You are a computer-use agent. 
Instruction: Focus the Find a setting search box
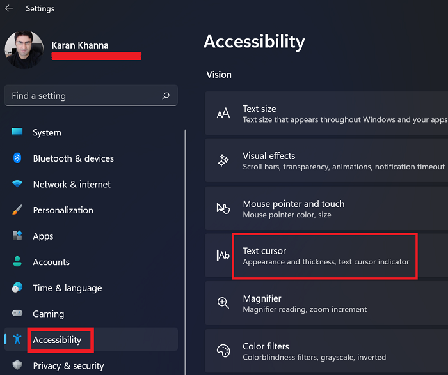(x=83, y=96)
